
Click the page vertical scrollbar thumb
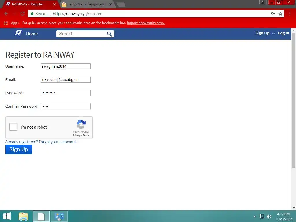(293, 100)
